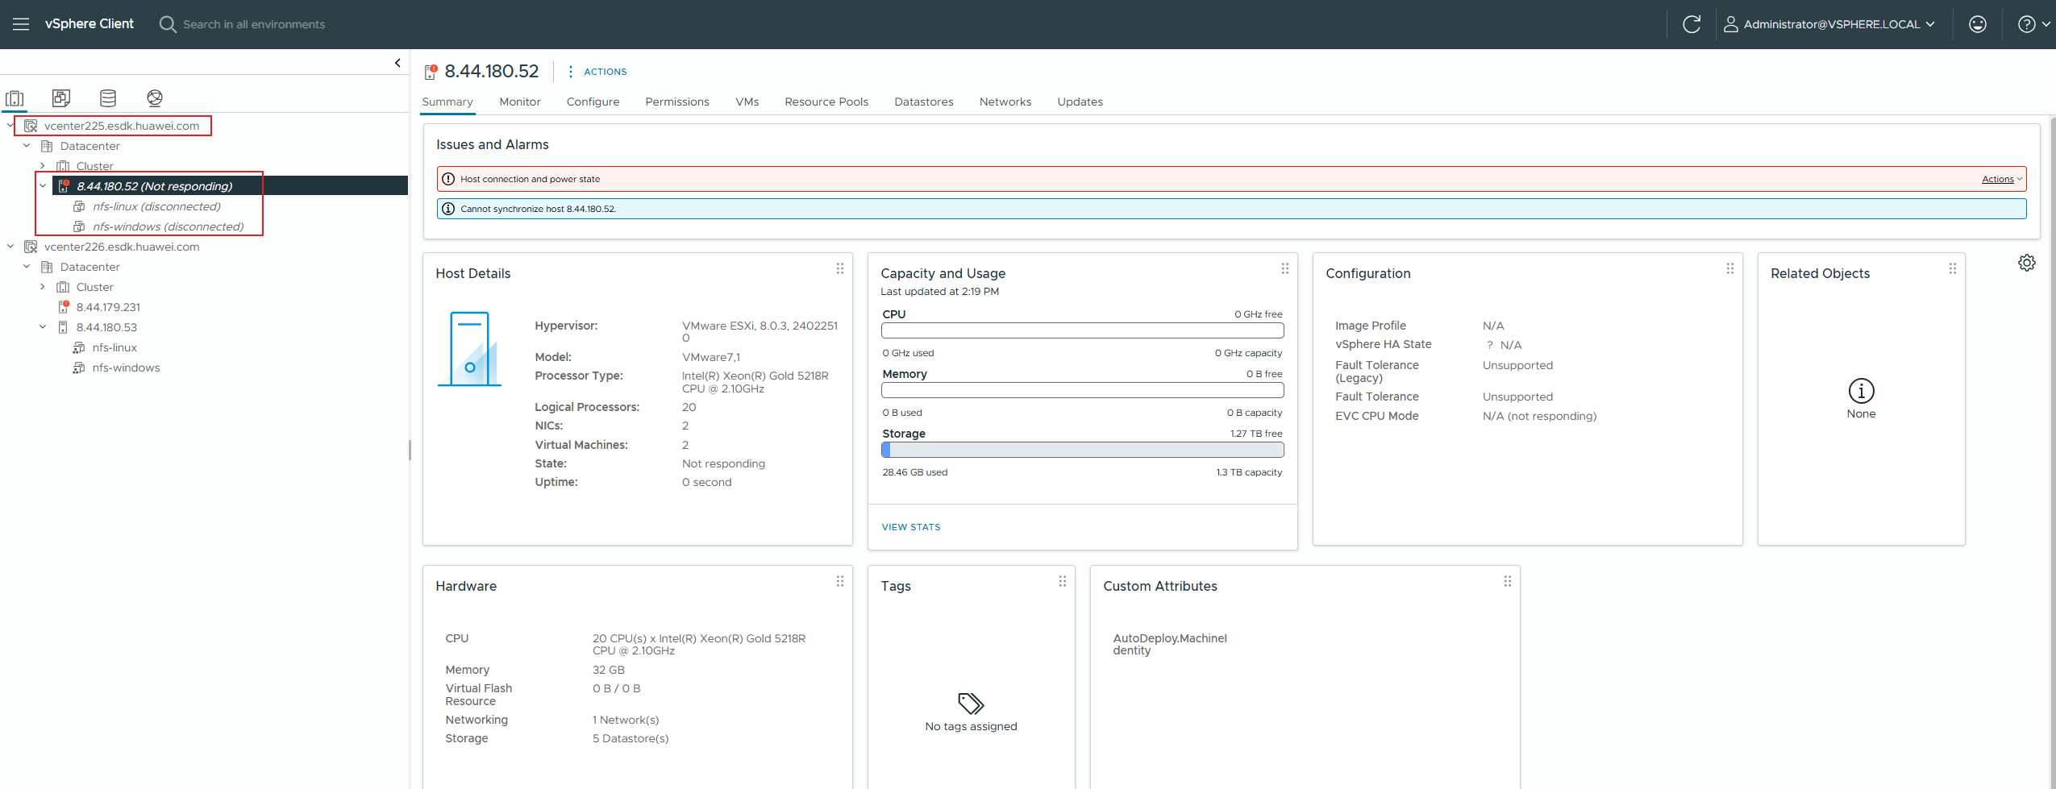Image resolution: width=2056 pixels, height=789 pixels.
Task: Grab the Configuration card drag handle
Action: coord(1729,268)
